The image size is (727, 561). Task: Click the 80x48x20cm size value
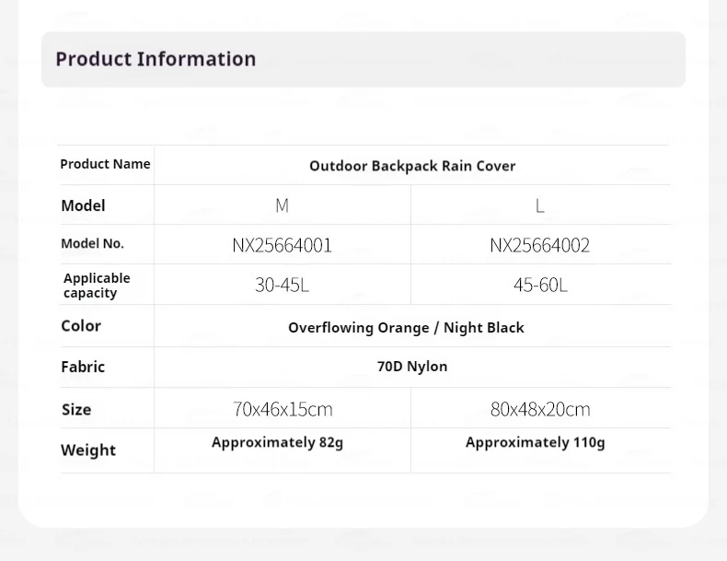pyautogui.click(x=540, y=409)
